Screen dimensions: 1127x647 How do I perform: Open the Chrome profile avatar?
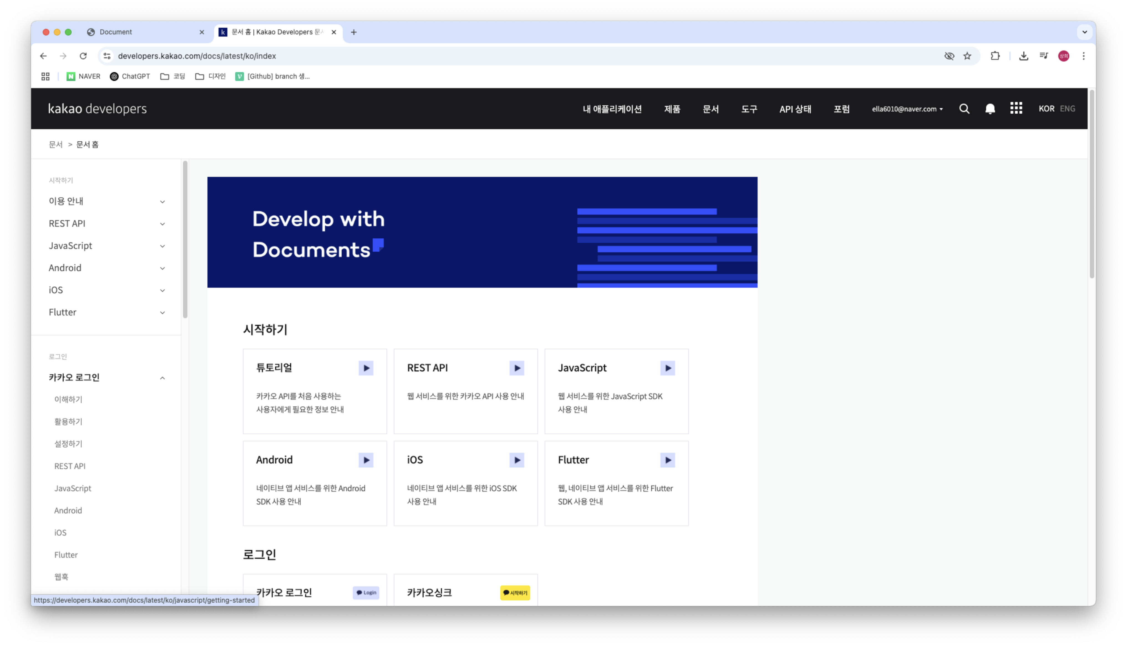click(x=1064, y=56)
